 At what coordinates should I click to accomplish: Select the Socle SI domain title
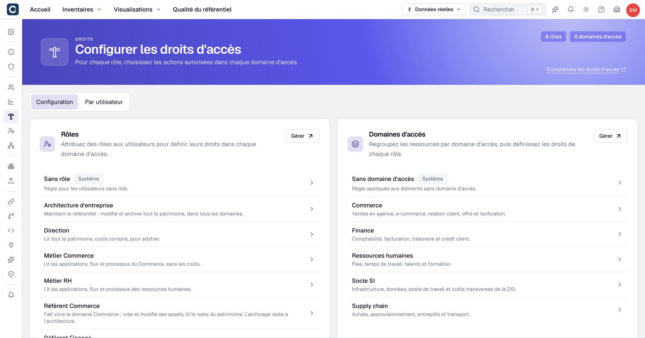pos(363,281)
